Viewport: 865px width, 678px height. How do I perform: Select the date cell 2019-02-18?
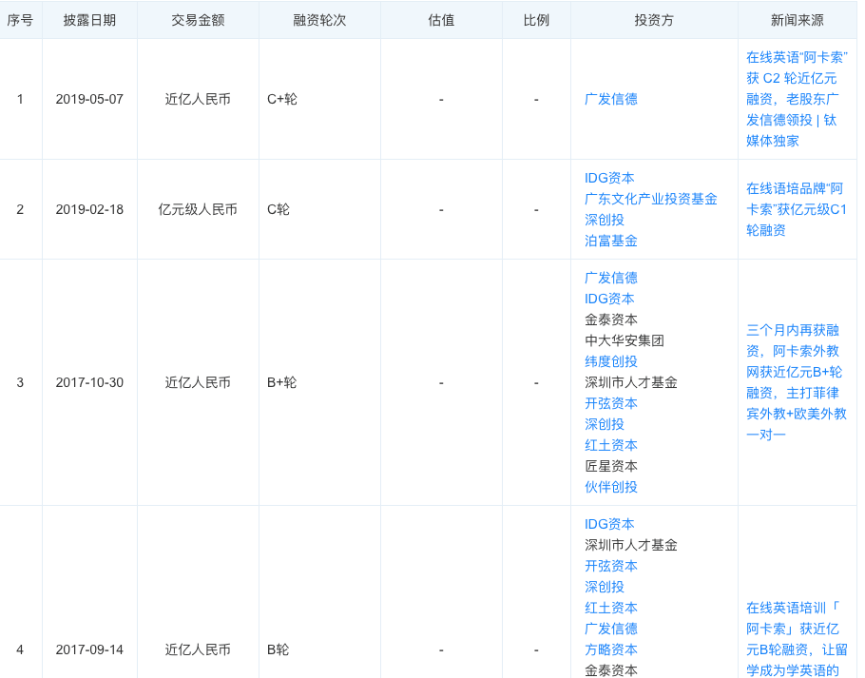pos(89,209)
